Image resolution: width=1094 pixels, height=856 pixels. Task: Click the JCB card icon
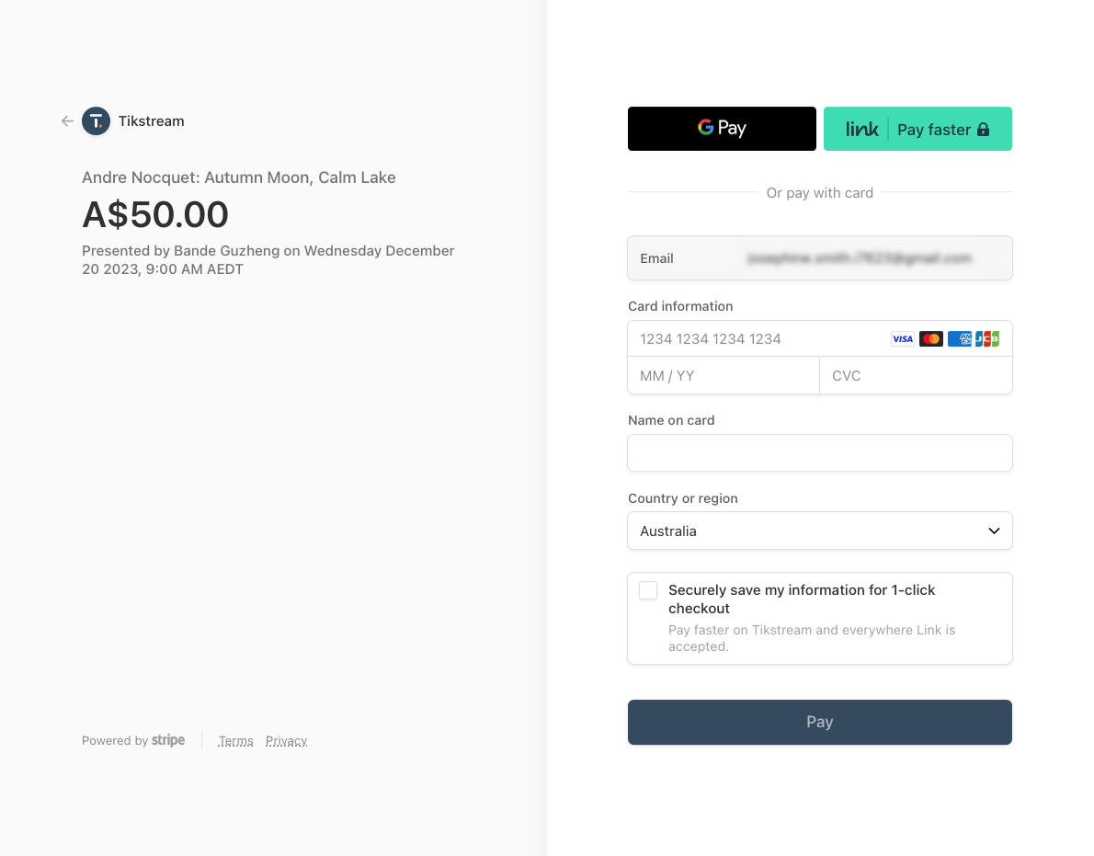click(x=987, y=339)
